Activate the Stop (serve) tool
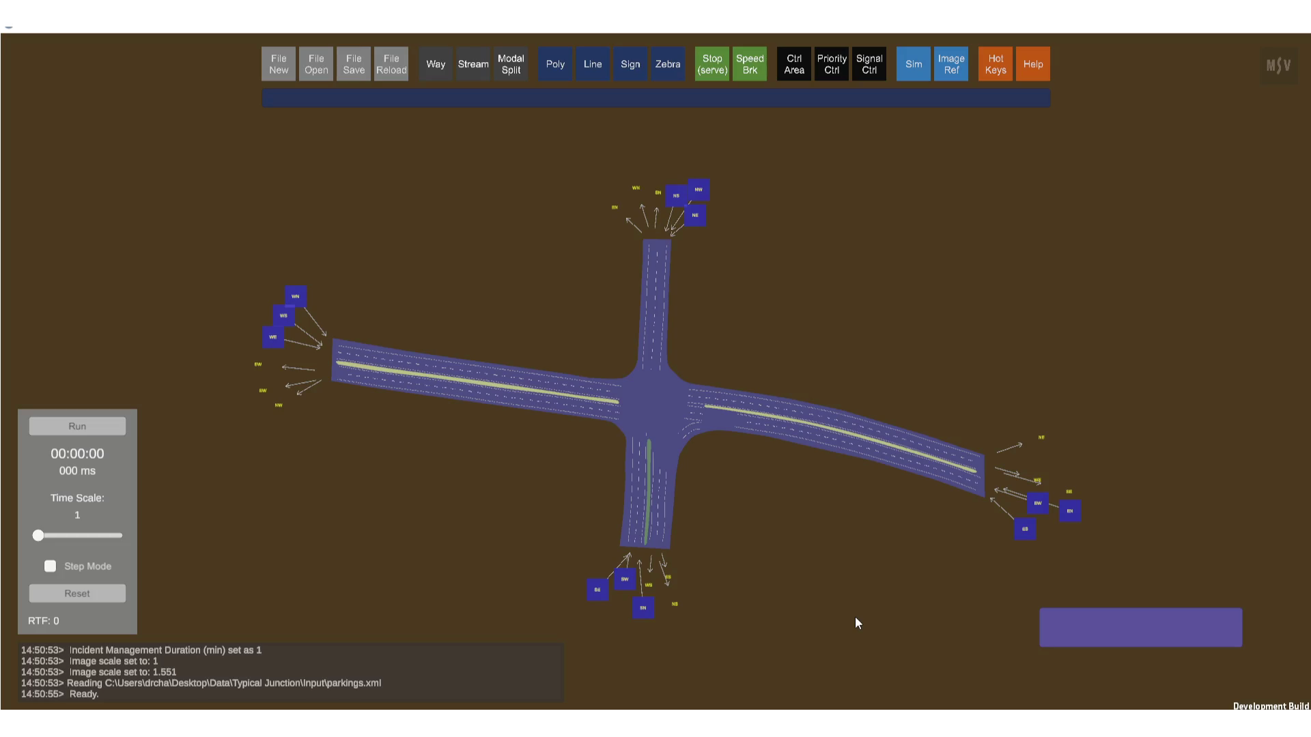 click(x=711, y=64)
